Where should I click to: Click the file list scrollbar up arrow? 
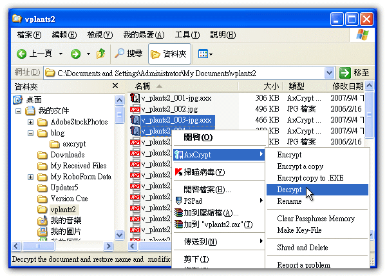pyautogui.click(x=369, y=86)
